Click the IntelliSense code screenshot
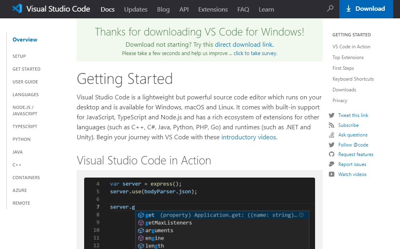 click(199, 213)
